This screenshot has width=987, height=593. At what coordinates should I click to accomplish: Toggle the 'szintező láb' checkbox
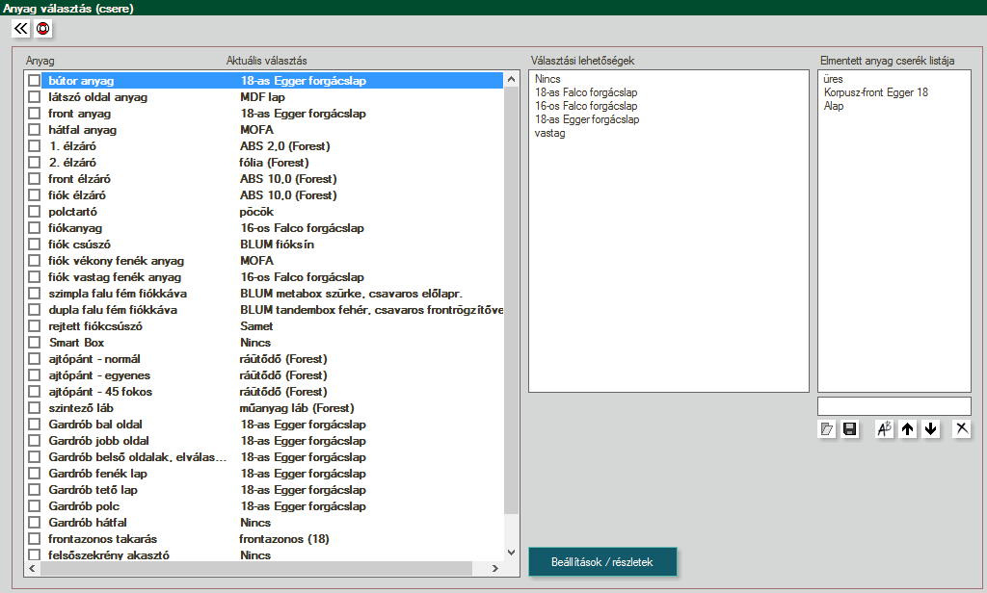click(x=35, y=408)
